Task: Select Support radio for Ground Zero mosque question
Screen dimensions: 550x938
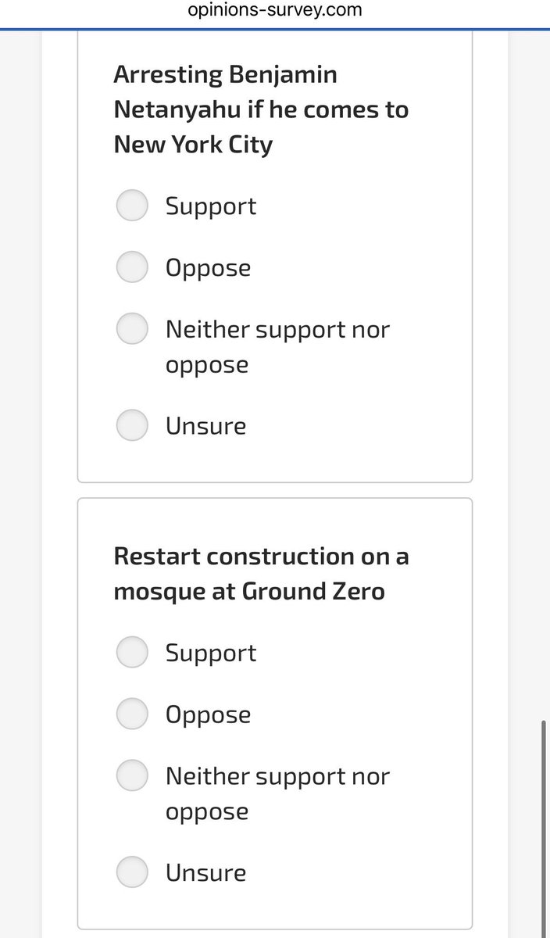Action: pos(132,652)
